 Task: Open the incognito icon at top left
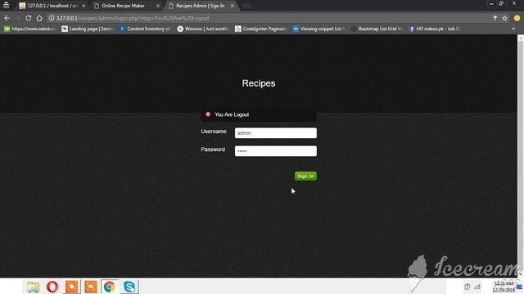click(6, 5)
